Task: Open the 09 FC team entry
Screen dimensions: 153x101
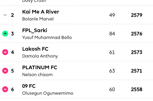Action: (x=29, y=86)
